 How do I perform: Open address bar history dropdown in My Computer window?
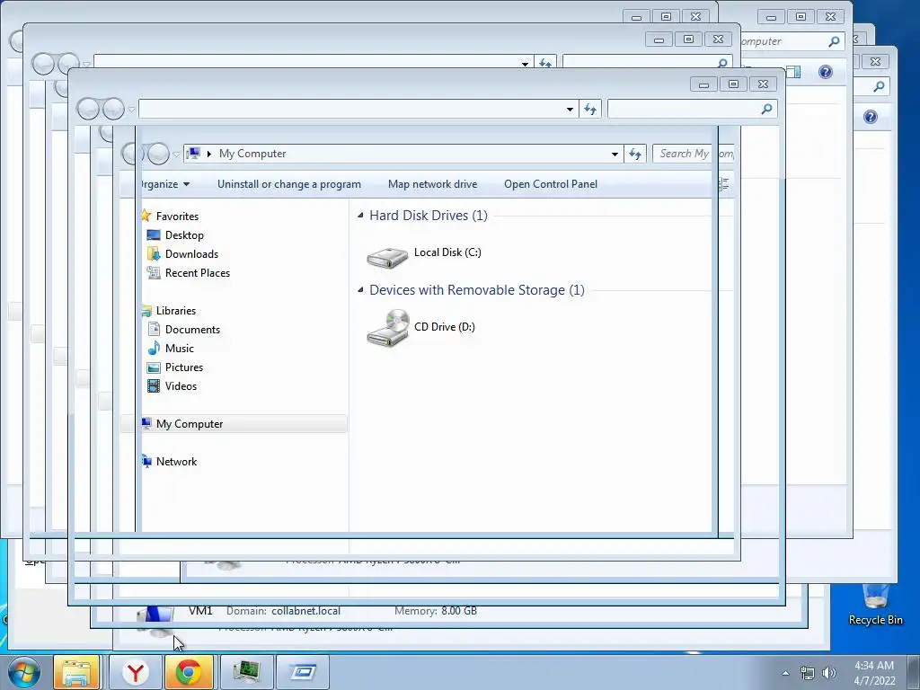tap(615, 154)
